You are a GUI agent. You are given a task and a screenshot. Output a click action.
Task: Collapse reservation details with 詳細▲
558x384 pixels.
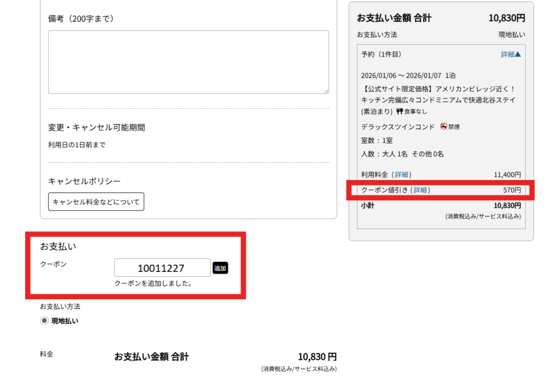(511, 54)
